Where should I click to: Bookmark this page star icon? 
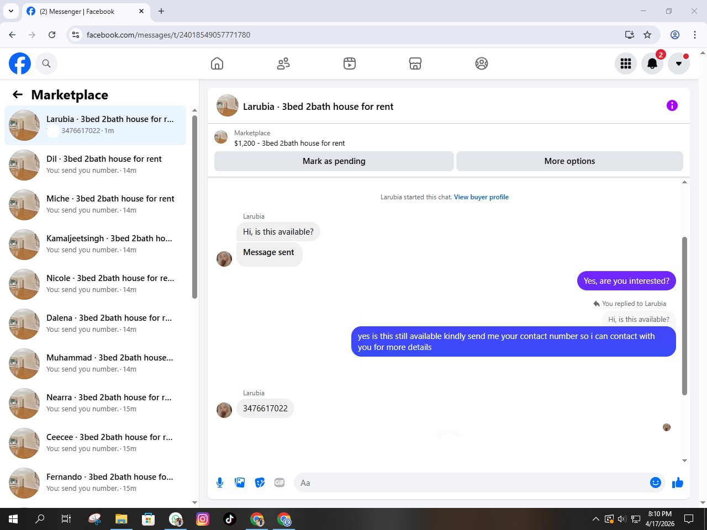coord(647,35)
